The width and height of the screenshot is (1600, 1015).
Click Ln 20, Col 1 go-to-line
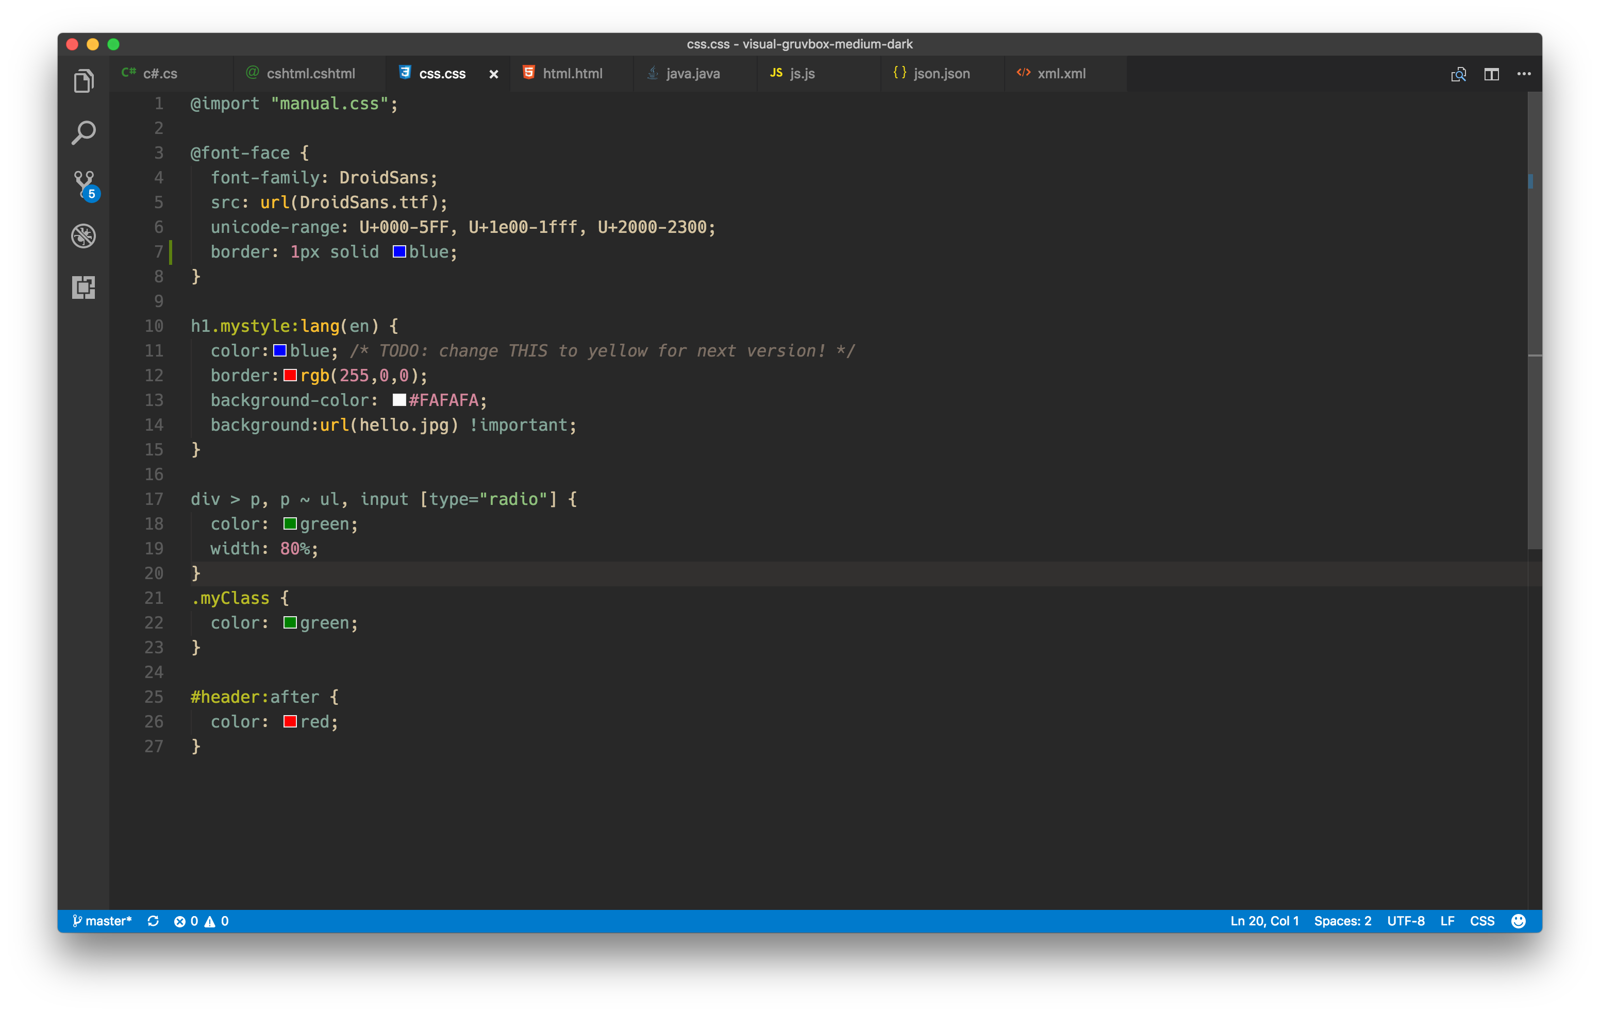point(1264,921)
